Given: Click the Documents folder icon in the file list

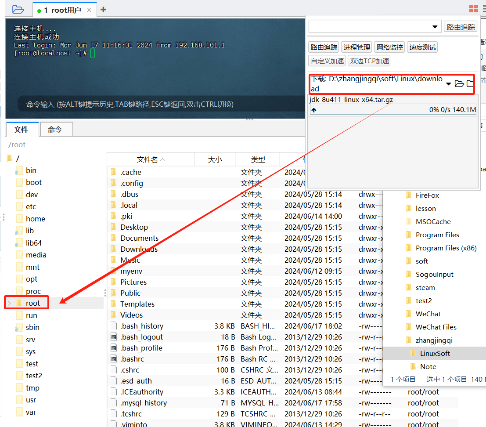Looking at the screenshot, I should 113,238.
